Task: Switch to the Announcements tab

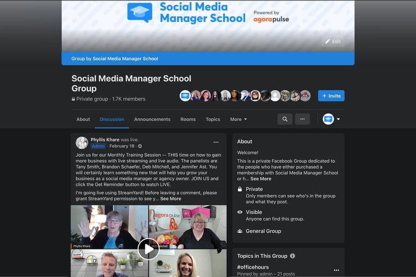Action: click(x=152, y=119)
